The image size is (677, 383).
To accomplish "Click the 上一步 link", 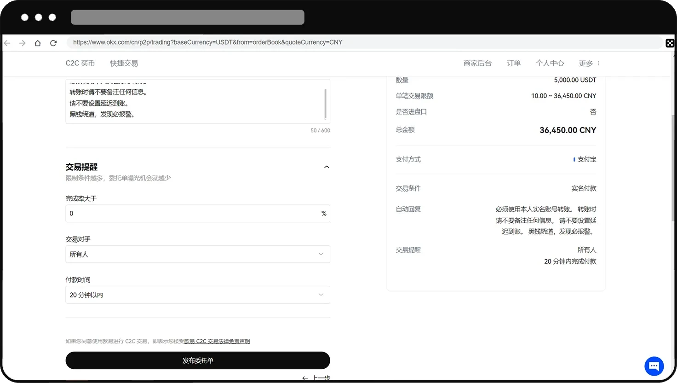I will [x=321, y=378].
